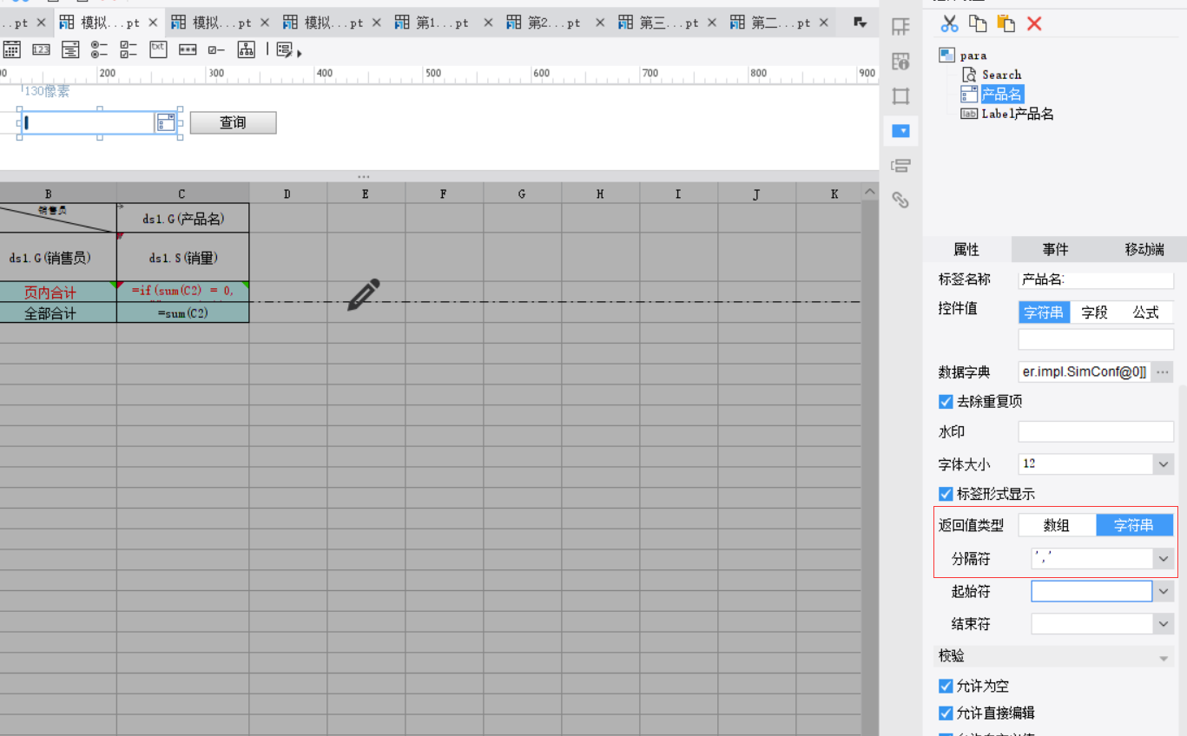Paste widget from the clipboard
The width and height of the screenshot is (1187, 736).
[1006, 24]
